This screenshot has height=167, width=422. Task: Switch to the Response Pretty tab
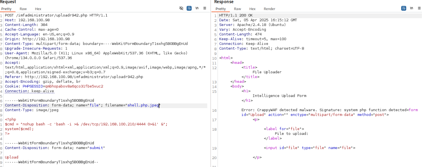click(221, 9)
